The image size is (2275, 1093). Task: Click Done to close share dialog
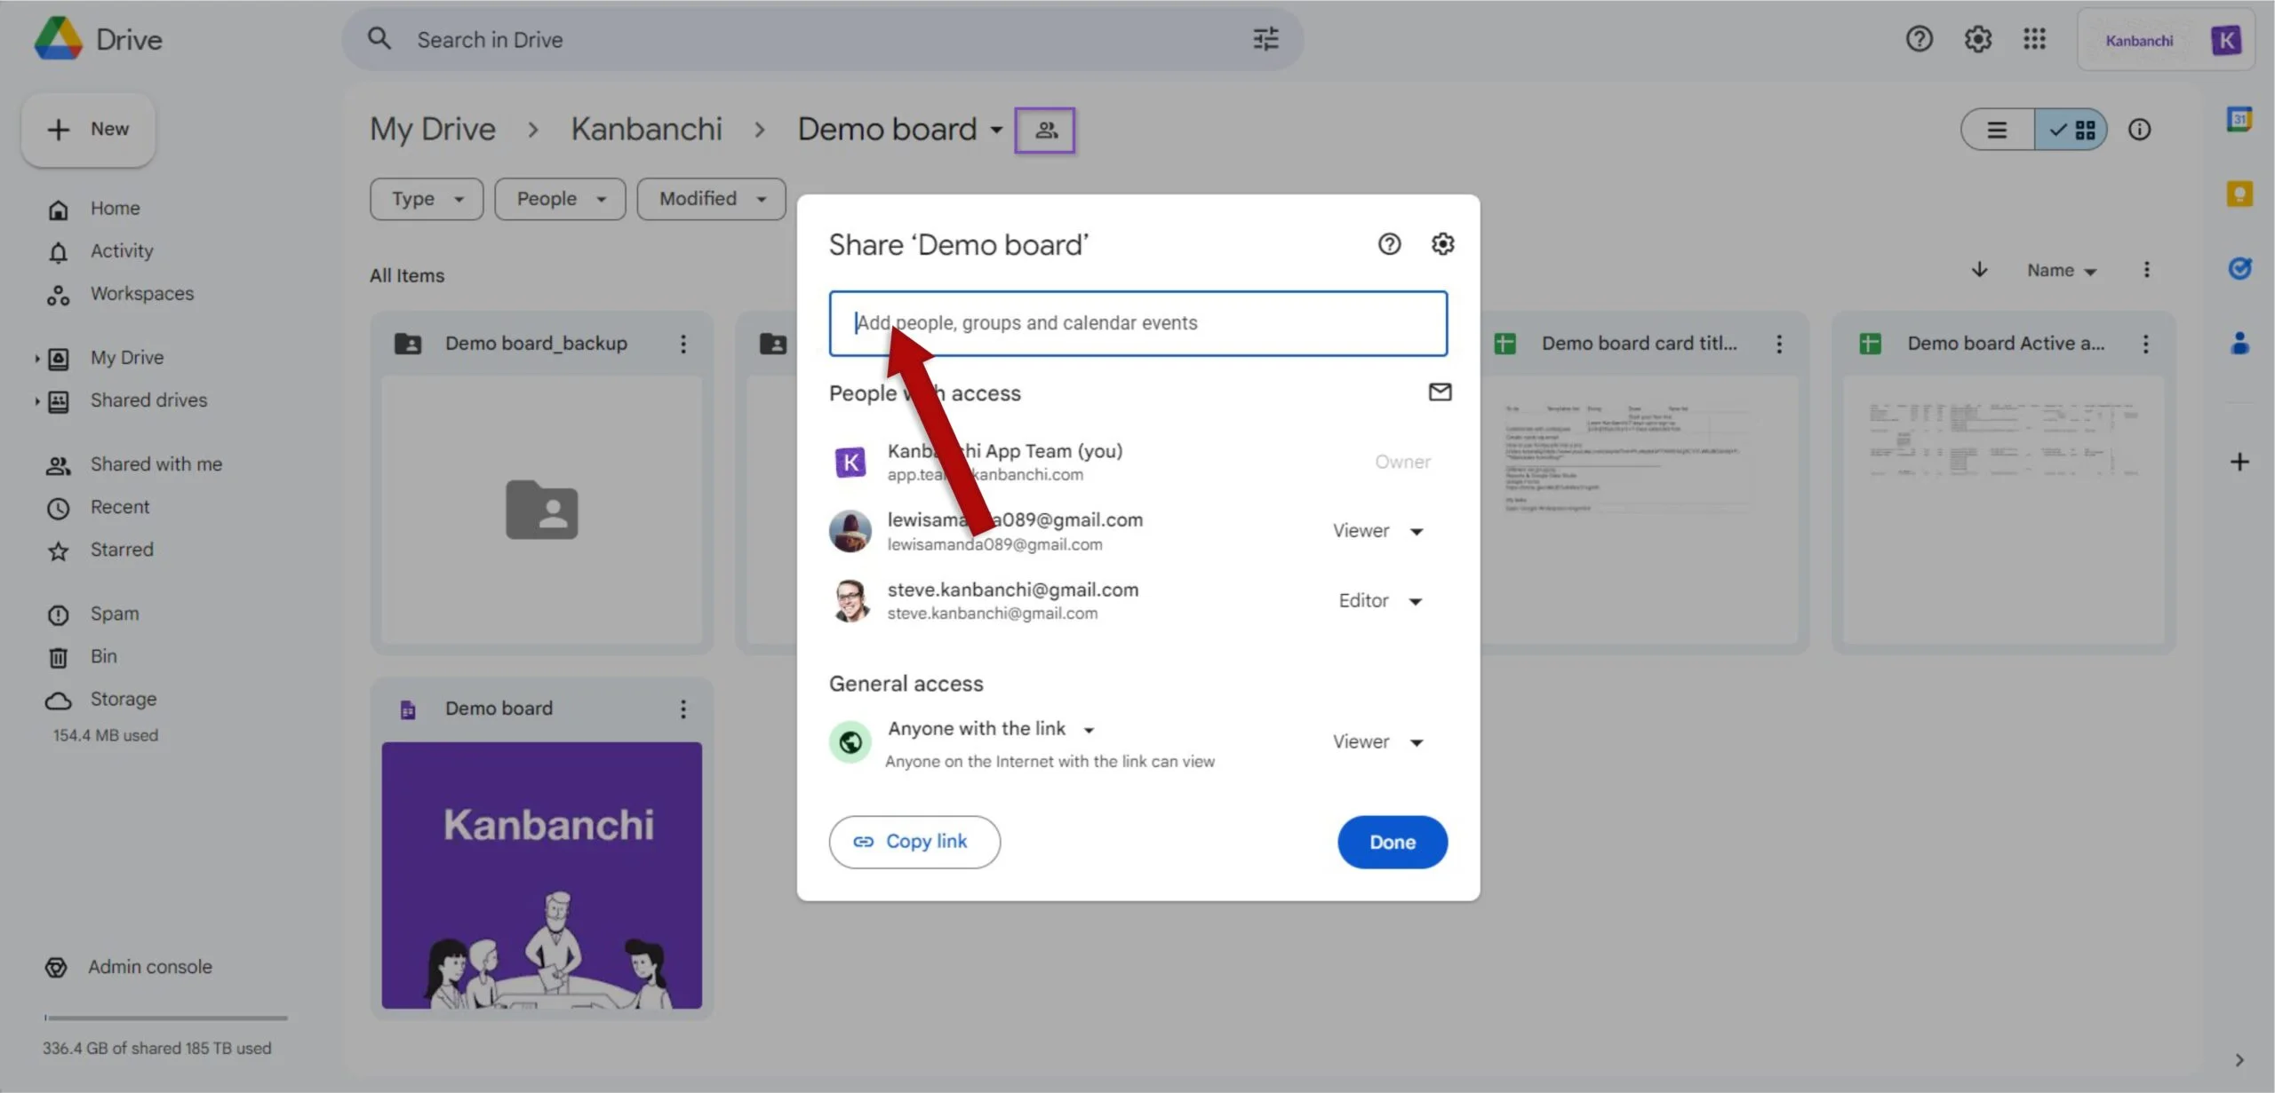pos(1392,842)
